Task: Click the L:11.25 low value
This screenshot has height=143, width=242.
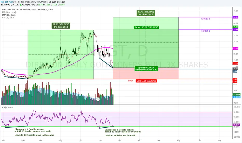Action: (54, 5)
